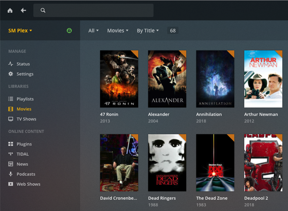Screen dimensions: 288x211
Task: Click the Playlists list icon
Action: tap(11, 99)
